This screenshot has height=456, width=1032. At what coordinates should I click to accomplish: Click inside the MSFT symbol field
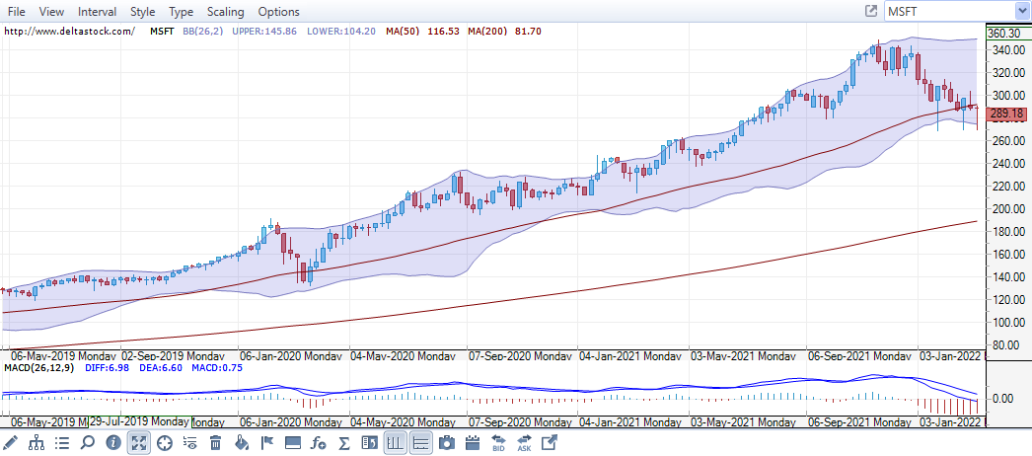coord(950,11)
